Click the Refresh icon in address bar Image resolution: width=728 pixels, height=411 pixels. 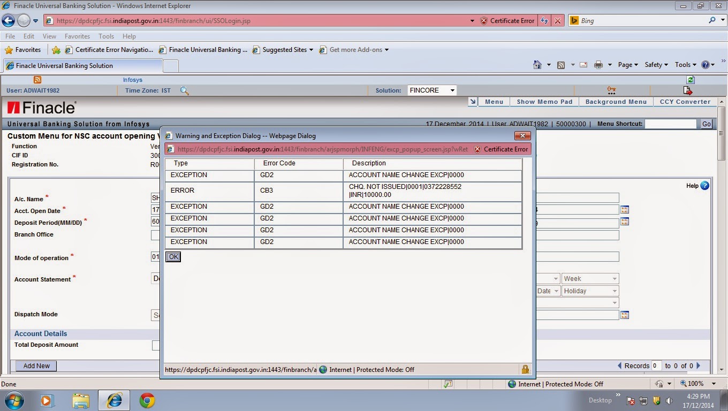544,21
